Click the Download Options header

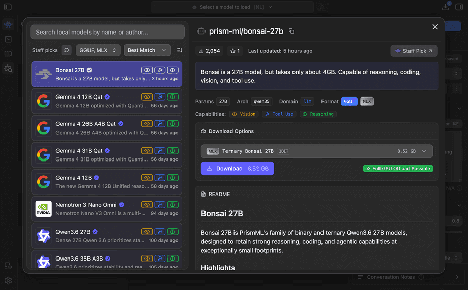[x=227, y=131]
